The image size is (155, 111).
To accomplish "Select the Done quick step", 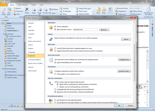I will click(63, 14).
